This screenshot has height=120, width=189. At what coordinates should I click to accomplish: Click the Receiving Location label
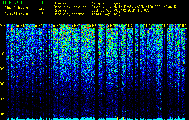tap(70, 7)
